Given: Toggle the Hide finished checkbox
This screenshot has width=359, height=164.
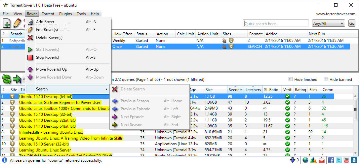Looking at the screenshot, I should click(291, 79).
